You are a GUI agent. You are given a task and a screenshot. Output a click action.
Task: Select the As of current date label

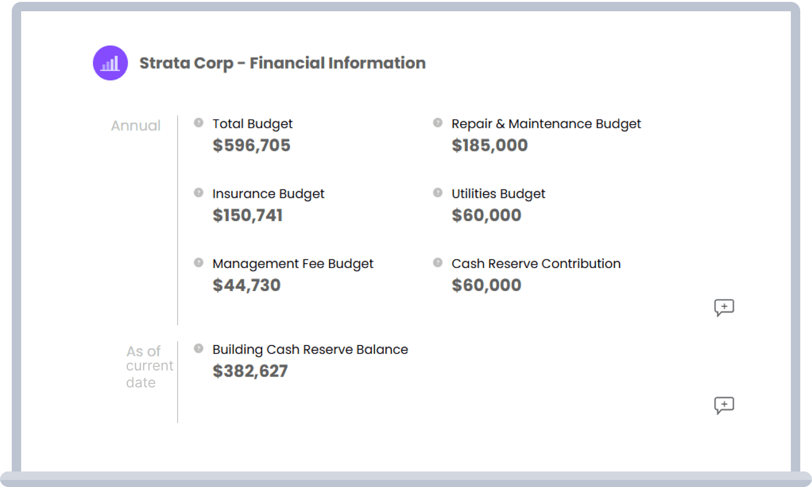pyautogui.click(x=149, y=366)
